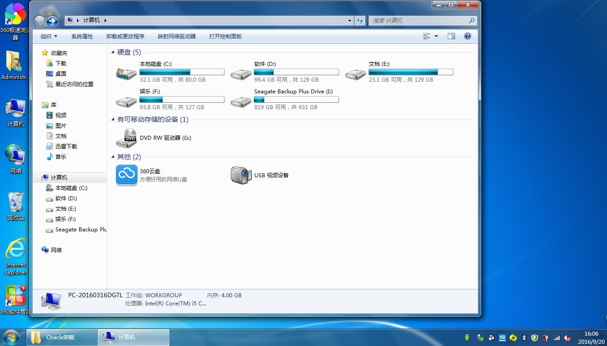The image size is (607, 346).
Task: Collapse the 有可移动存储的设备 (1) group
Action: (113, 120)
